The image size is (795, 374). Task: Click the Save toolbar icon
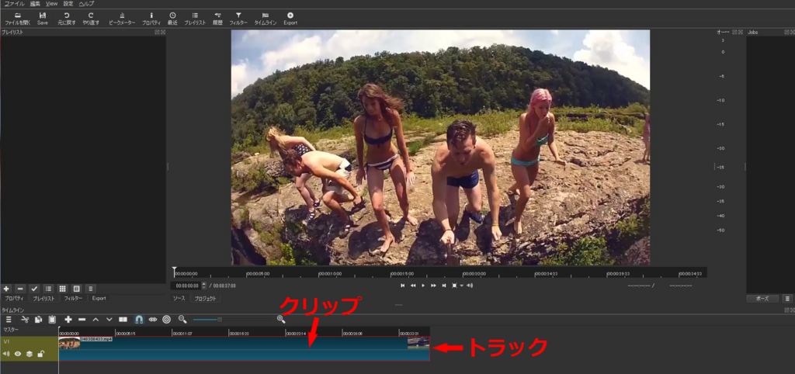tap(43, 19)
